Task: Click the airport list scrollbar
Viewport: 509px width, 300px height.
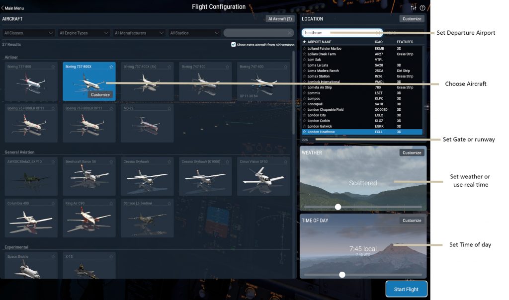Action: click(x=423, y=89)
